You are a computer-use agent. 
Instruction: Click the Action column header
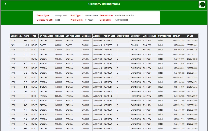[x=97, y=36]
